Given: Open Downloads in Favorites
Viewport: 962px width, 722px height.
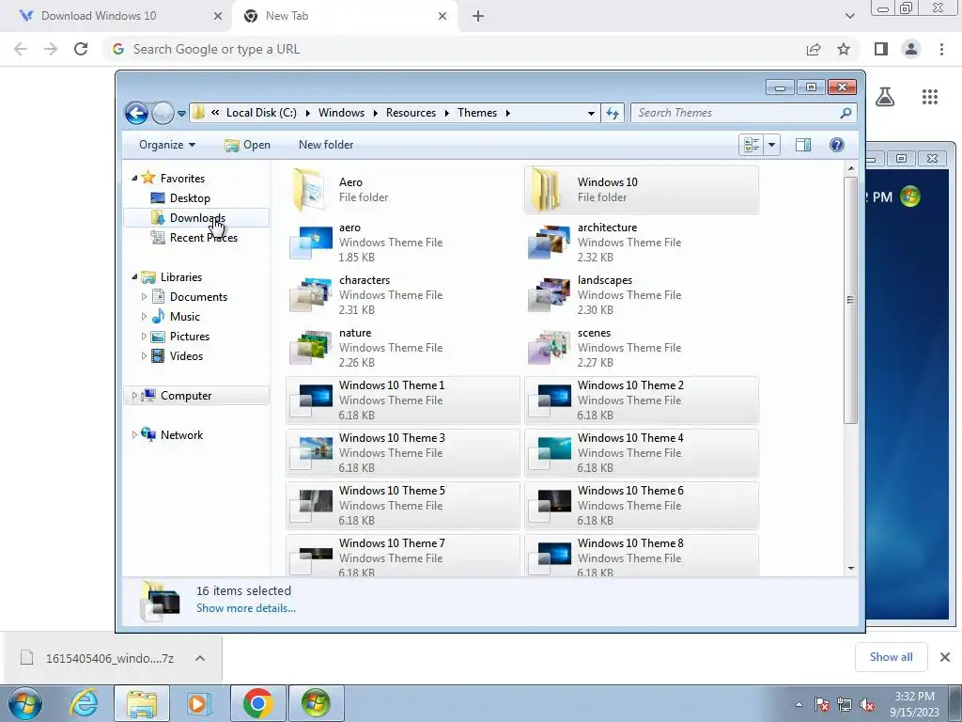Looking at the screenshot, I should pyautogui.click(x=196, y=218).
